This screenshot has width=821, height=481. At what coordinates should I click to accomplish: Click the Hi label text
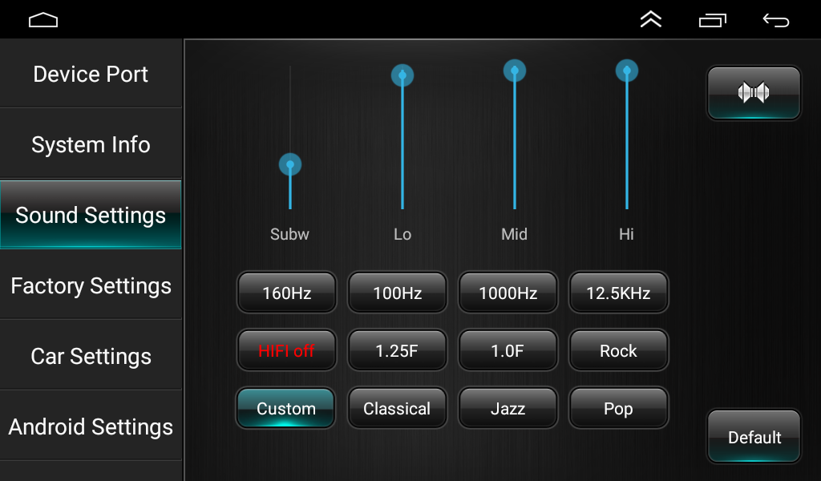tap(626, 234)
